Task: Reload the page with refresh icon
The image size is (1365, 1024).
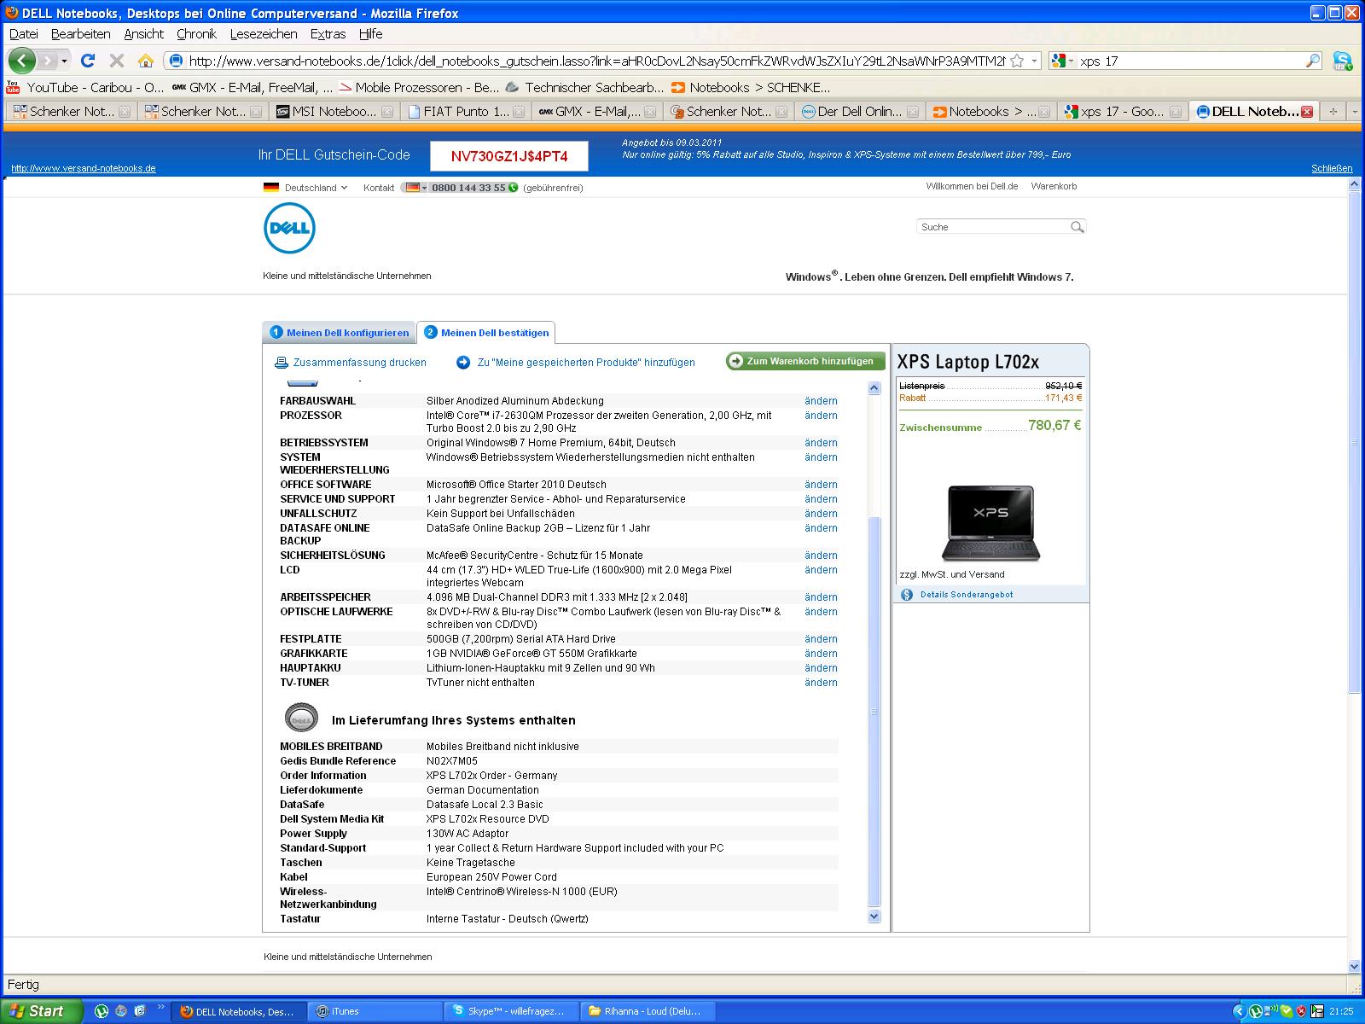Action: pos(88,61)
